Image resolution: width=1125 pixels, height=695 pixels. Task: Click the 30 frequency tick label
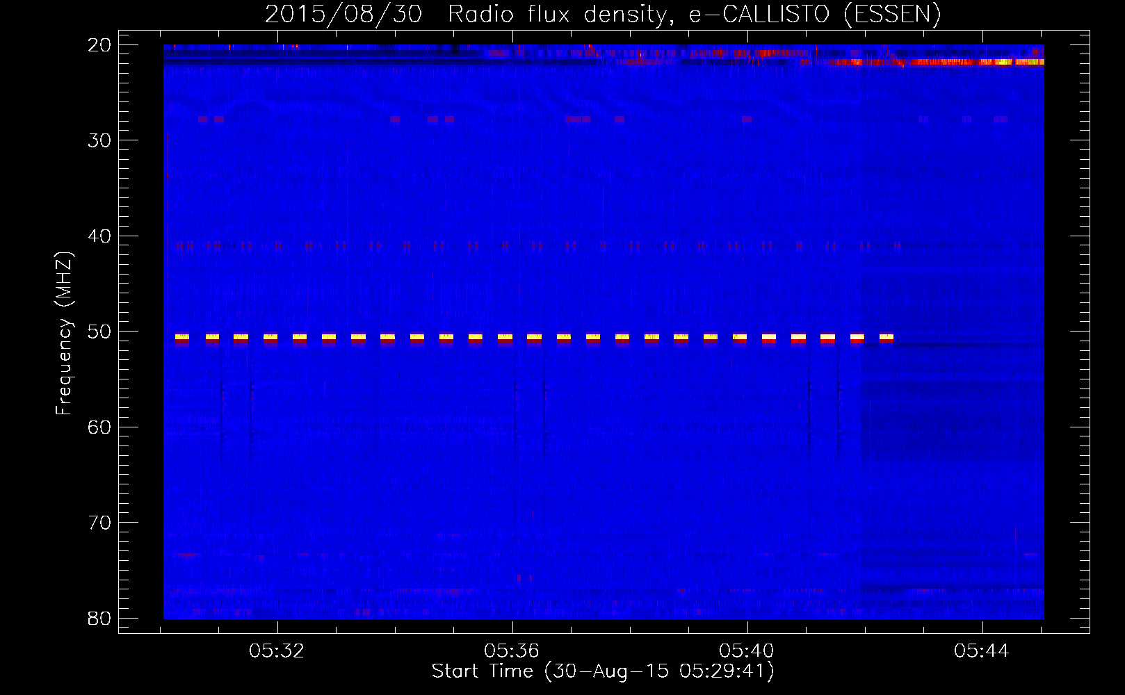(x=99, y=140)
